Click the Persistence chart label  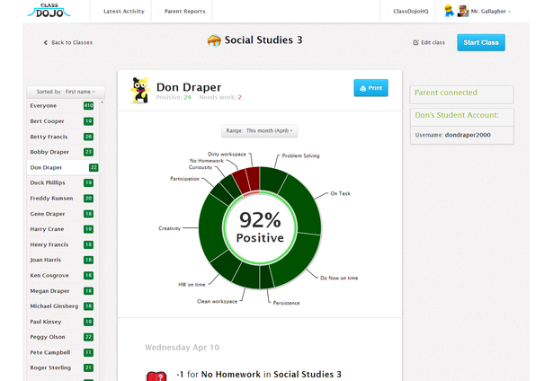click(x=286, y=303)
